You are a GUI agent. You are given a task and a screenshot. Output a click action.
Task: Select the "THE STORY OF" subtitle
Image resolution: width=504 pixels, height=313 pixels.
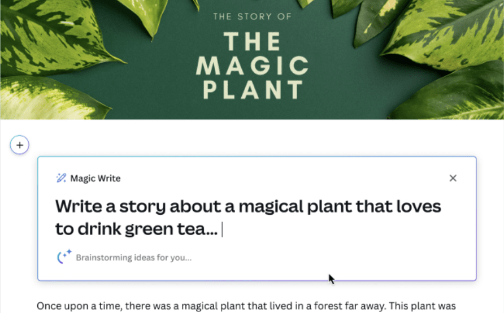click(x=252, y=16)
